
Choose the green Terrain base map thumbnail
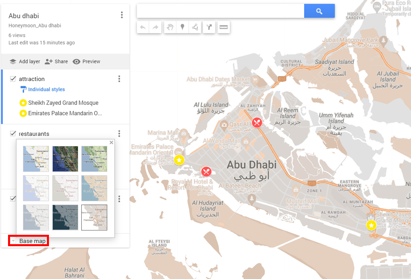pos(94,159)
